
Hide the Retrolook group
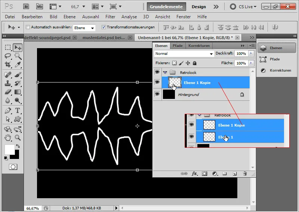point(157,72)
